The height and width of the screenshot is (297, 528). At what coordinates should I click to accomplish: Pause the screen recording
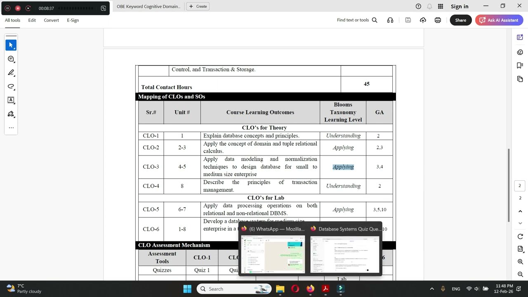click(7, 8)
